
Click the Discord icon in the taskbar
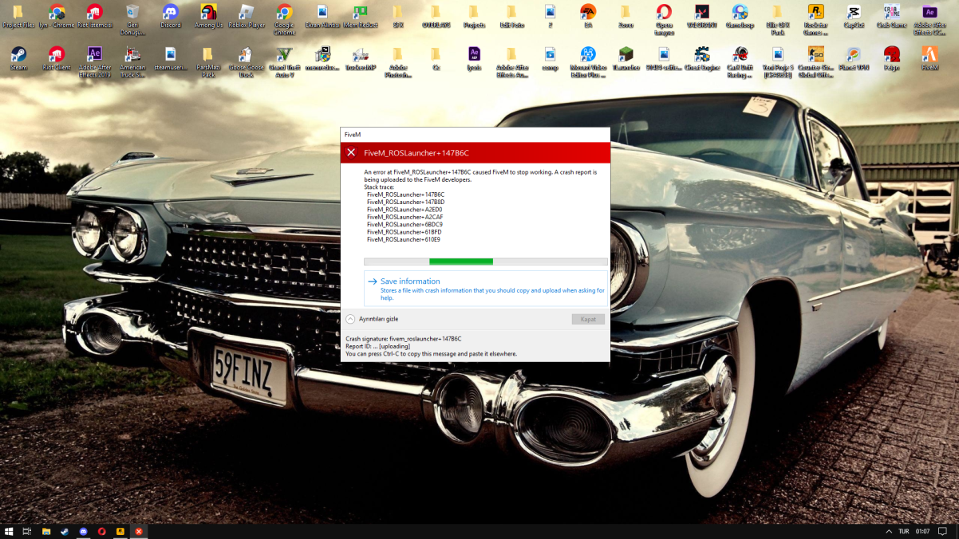83,531
